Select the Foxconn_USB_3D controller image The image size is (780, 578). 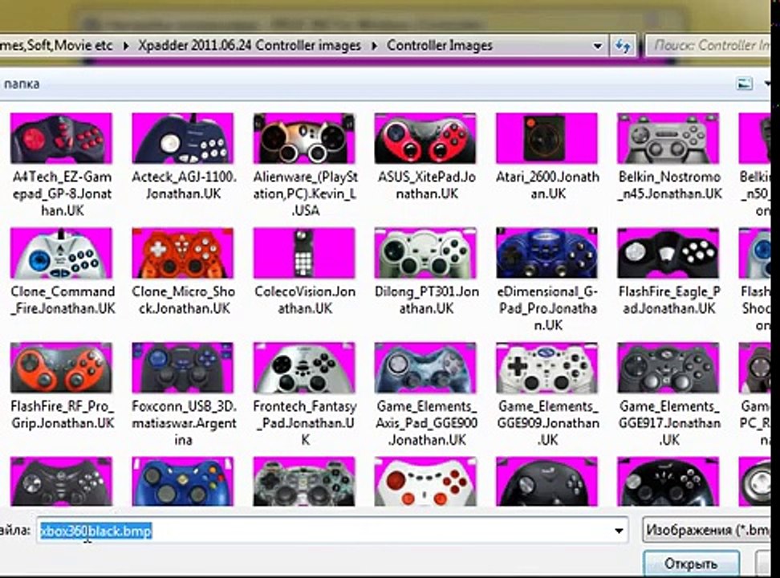click(x=183, y=368)
